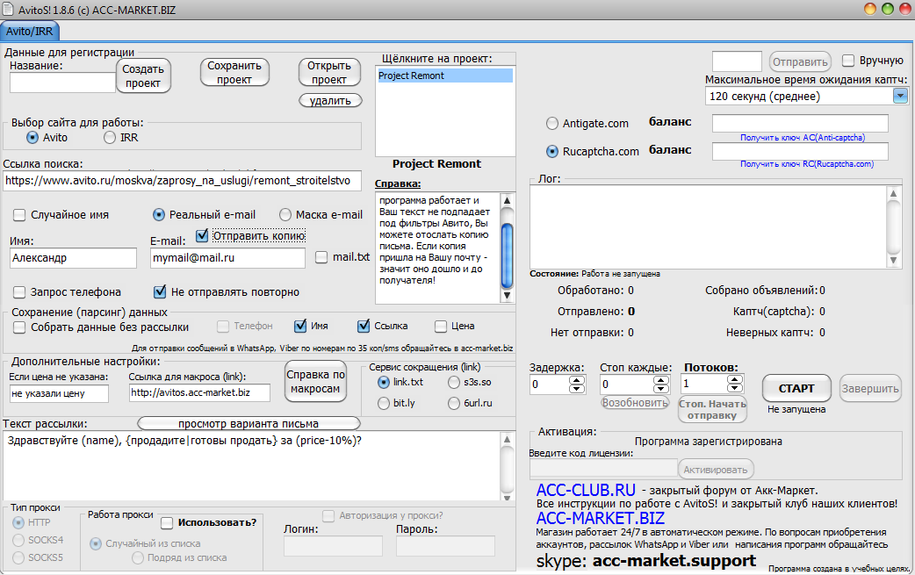915x575 pixels.
Task: Click the Antigate balance key field
Action: coord(800,123)
